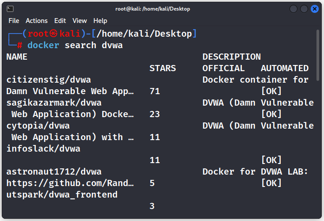Click the STARS column header
The image size is (324, 221).
(163, 68)
